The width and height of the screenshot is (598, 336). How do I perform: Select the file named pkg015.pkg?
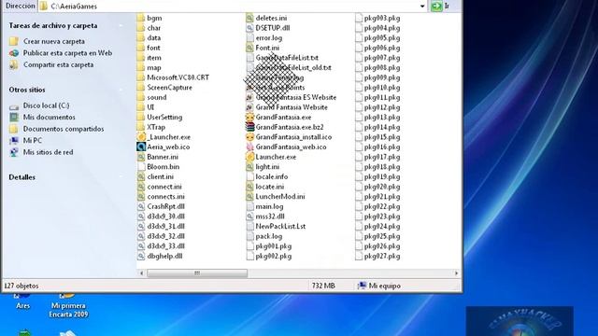[382, 137]
